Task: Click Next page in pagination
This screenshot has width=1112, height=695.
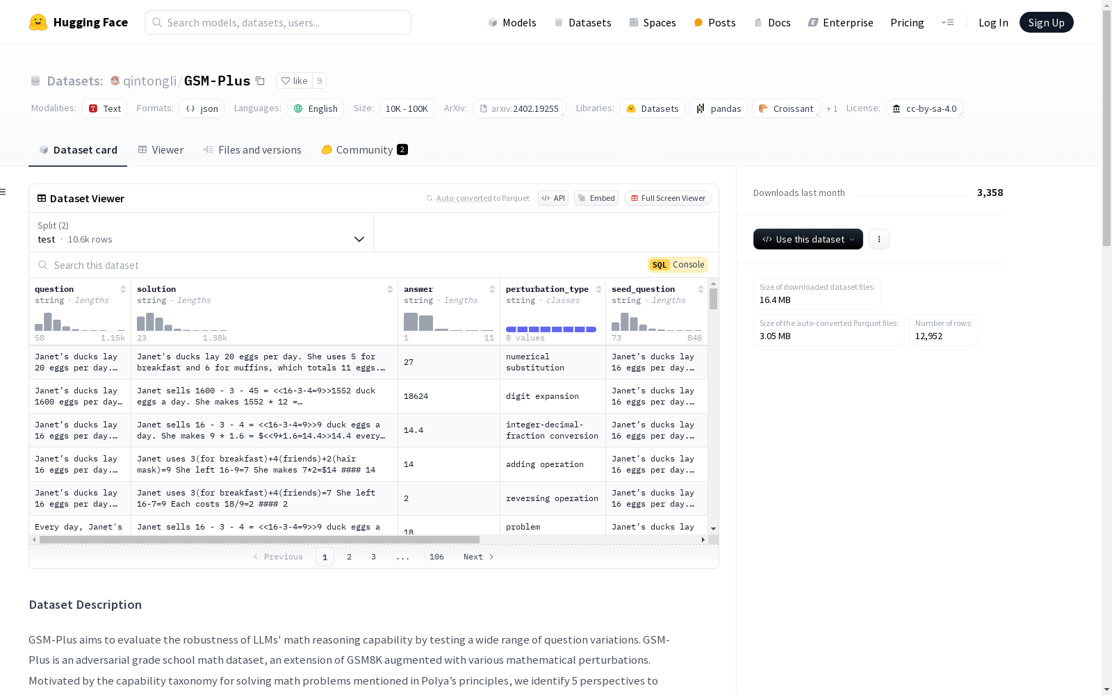Action: pos(479,557)
